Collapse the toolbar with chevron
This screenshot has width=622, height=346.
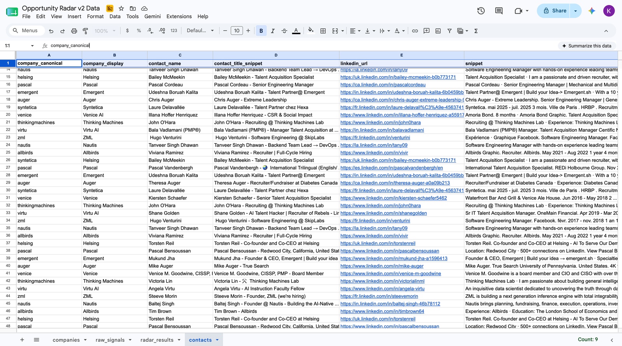tap(606, 31)
